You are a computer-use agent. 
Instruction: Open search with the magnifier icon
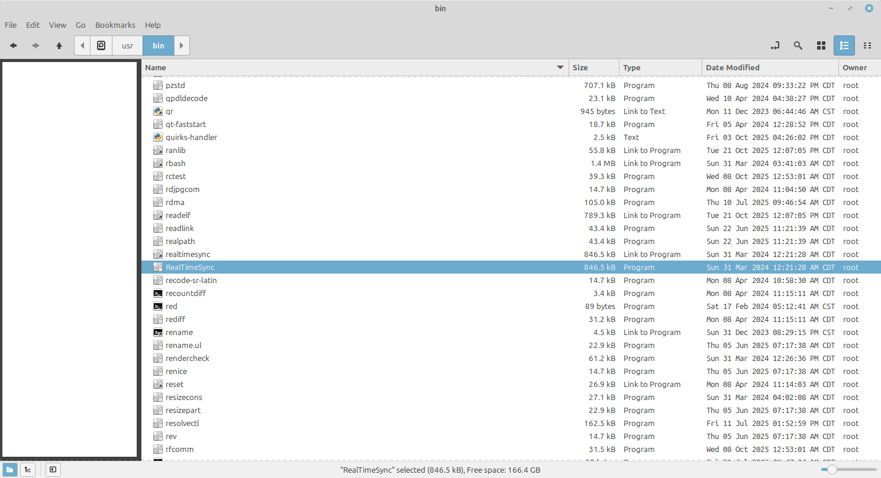click(x=798, y=45)
